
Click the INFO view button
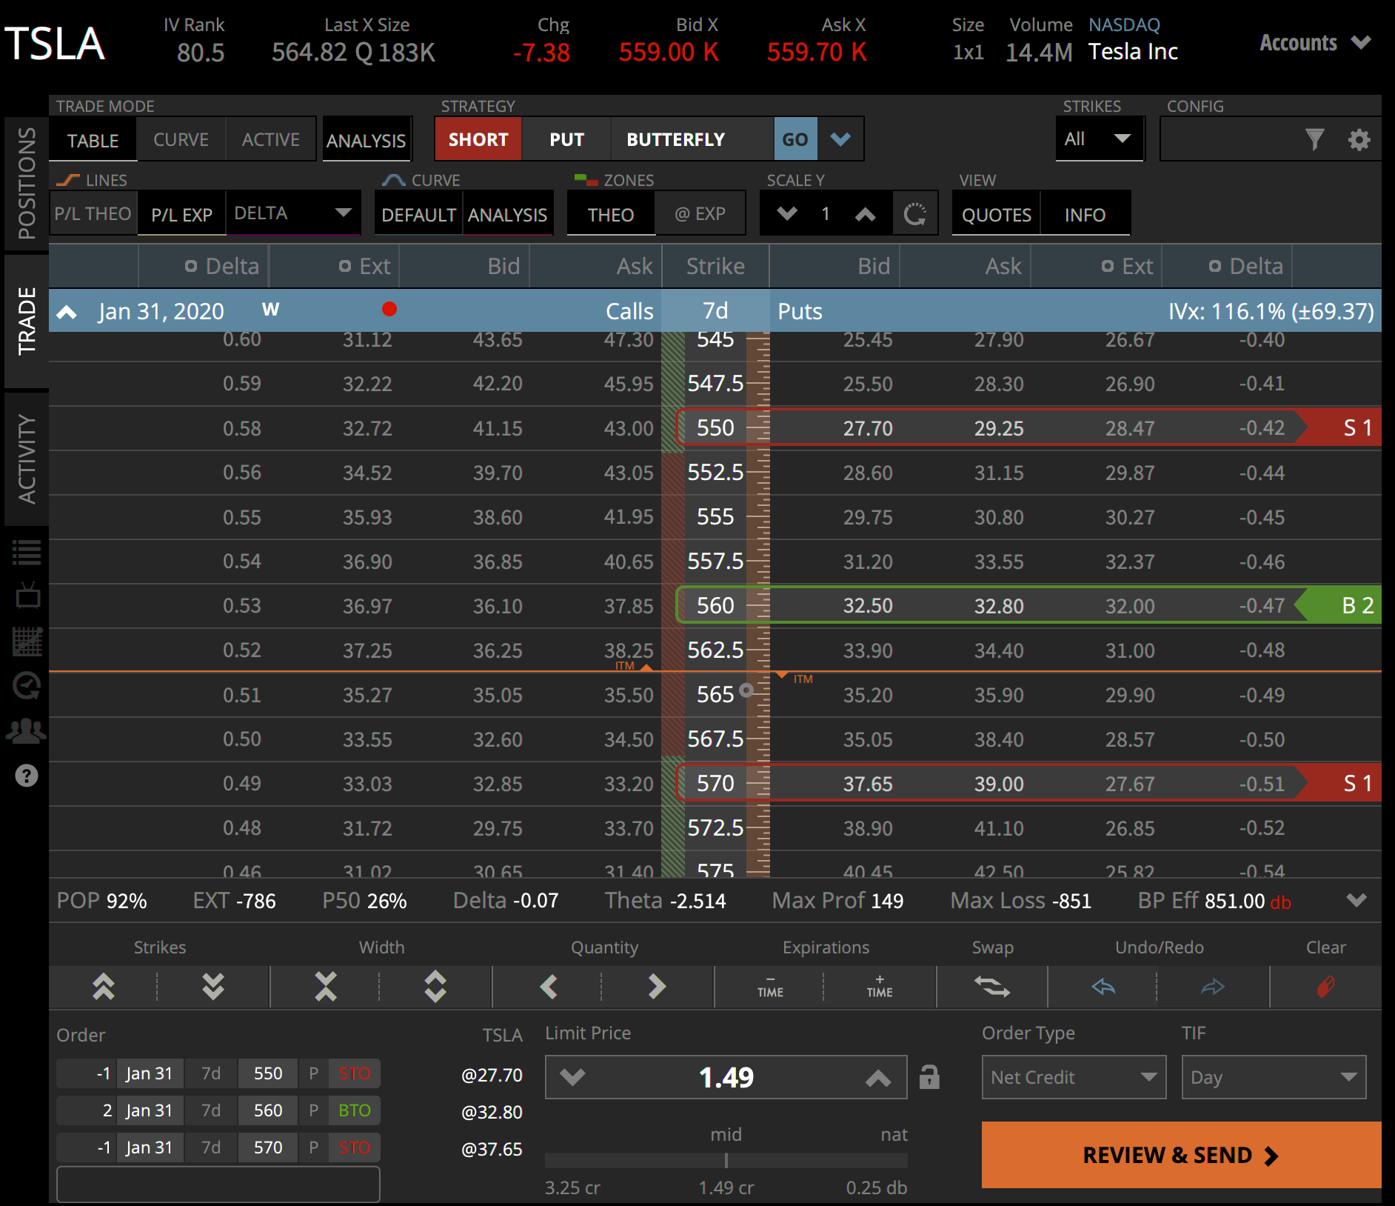pyautogui.click(x=1085, y=215)
